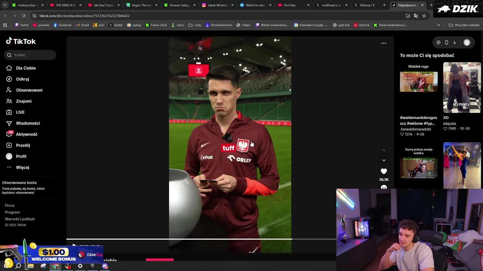Open LIVE section

click(x=20, y=112)
